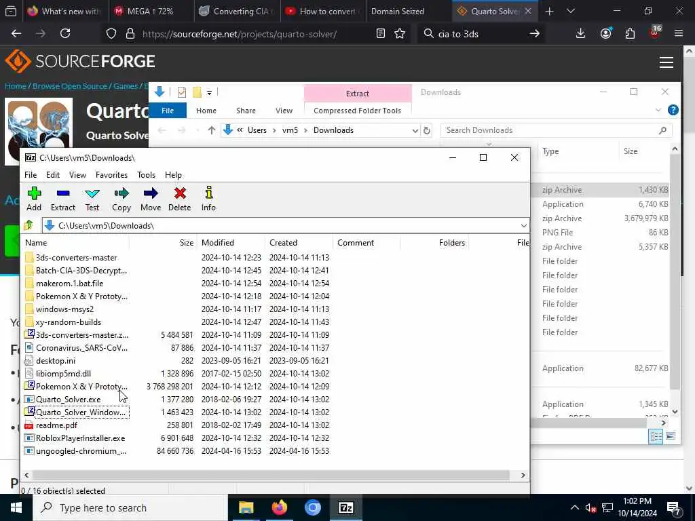Click the Search Downloads field in Explorer
The width and height of the screenshot is (695, 521).
556,130
